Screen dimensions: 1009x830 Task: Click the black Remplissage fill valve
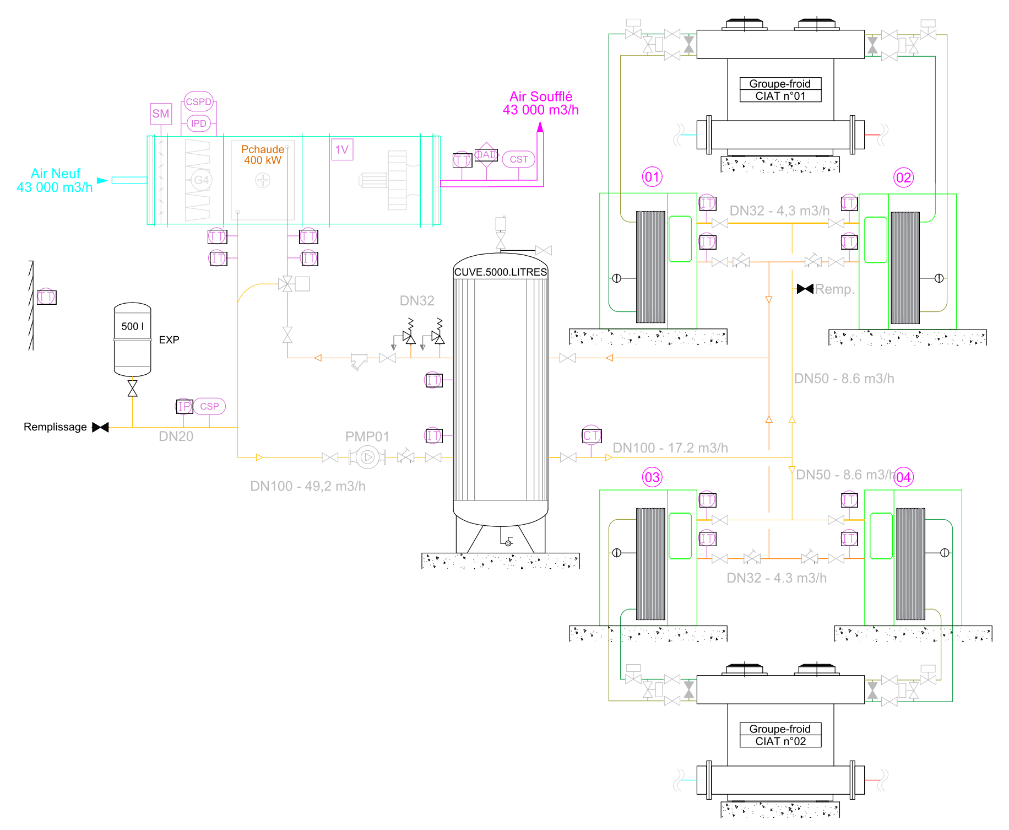(x=100, y=427)
